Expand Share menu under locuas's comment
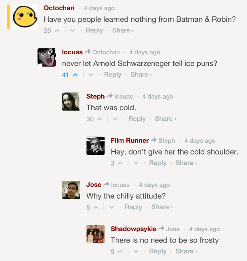This screenshot has height=261, width=247. (x=141, y=75)
